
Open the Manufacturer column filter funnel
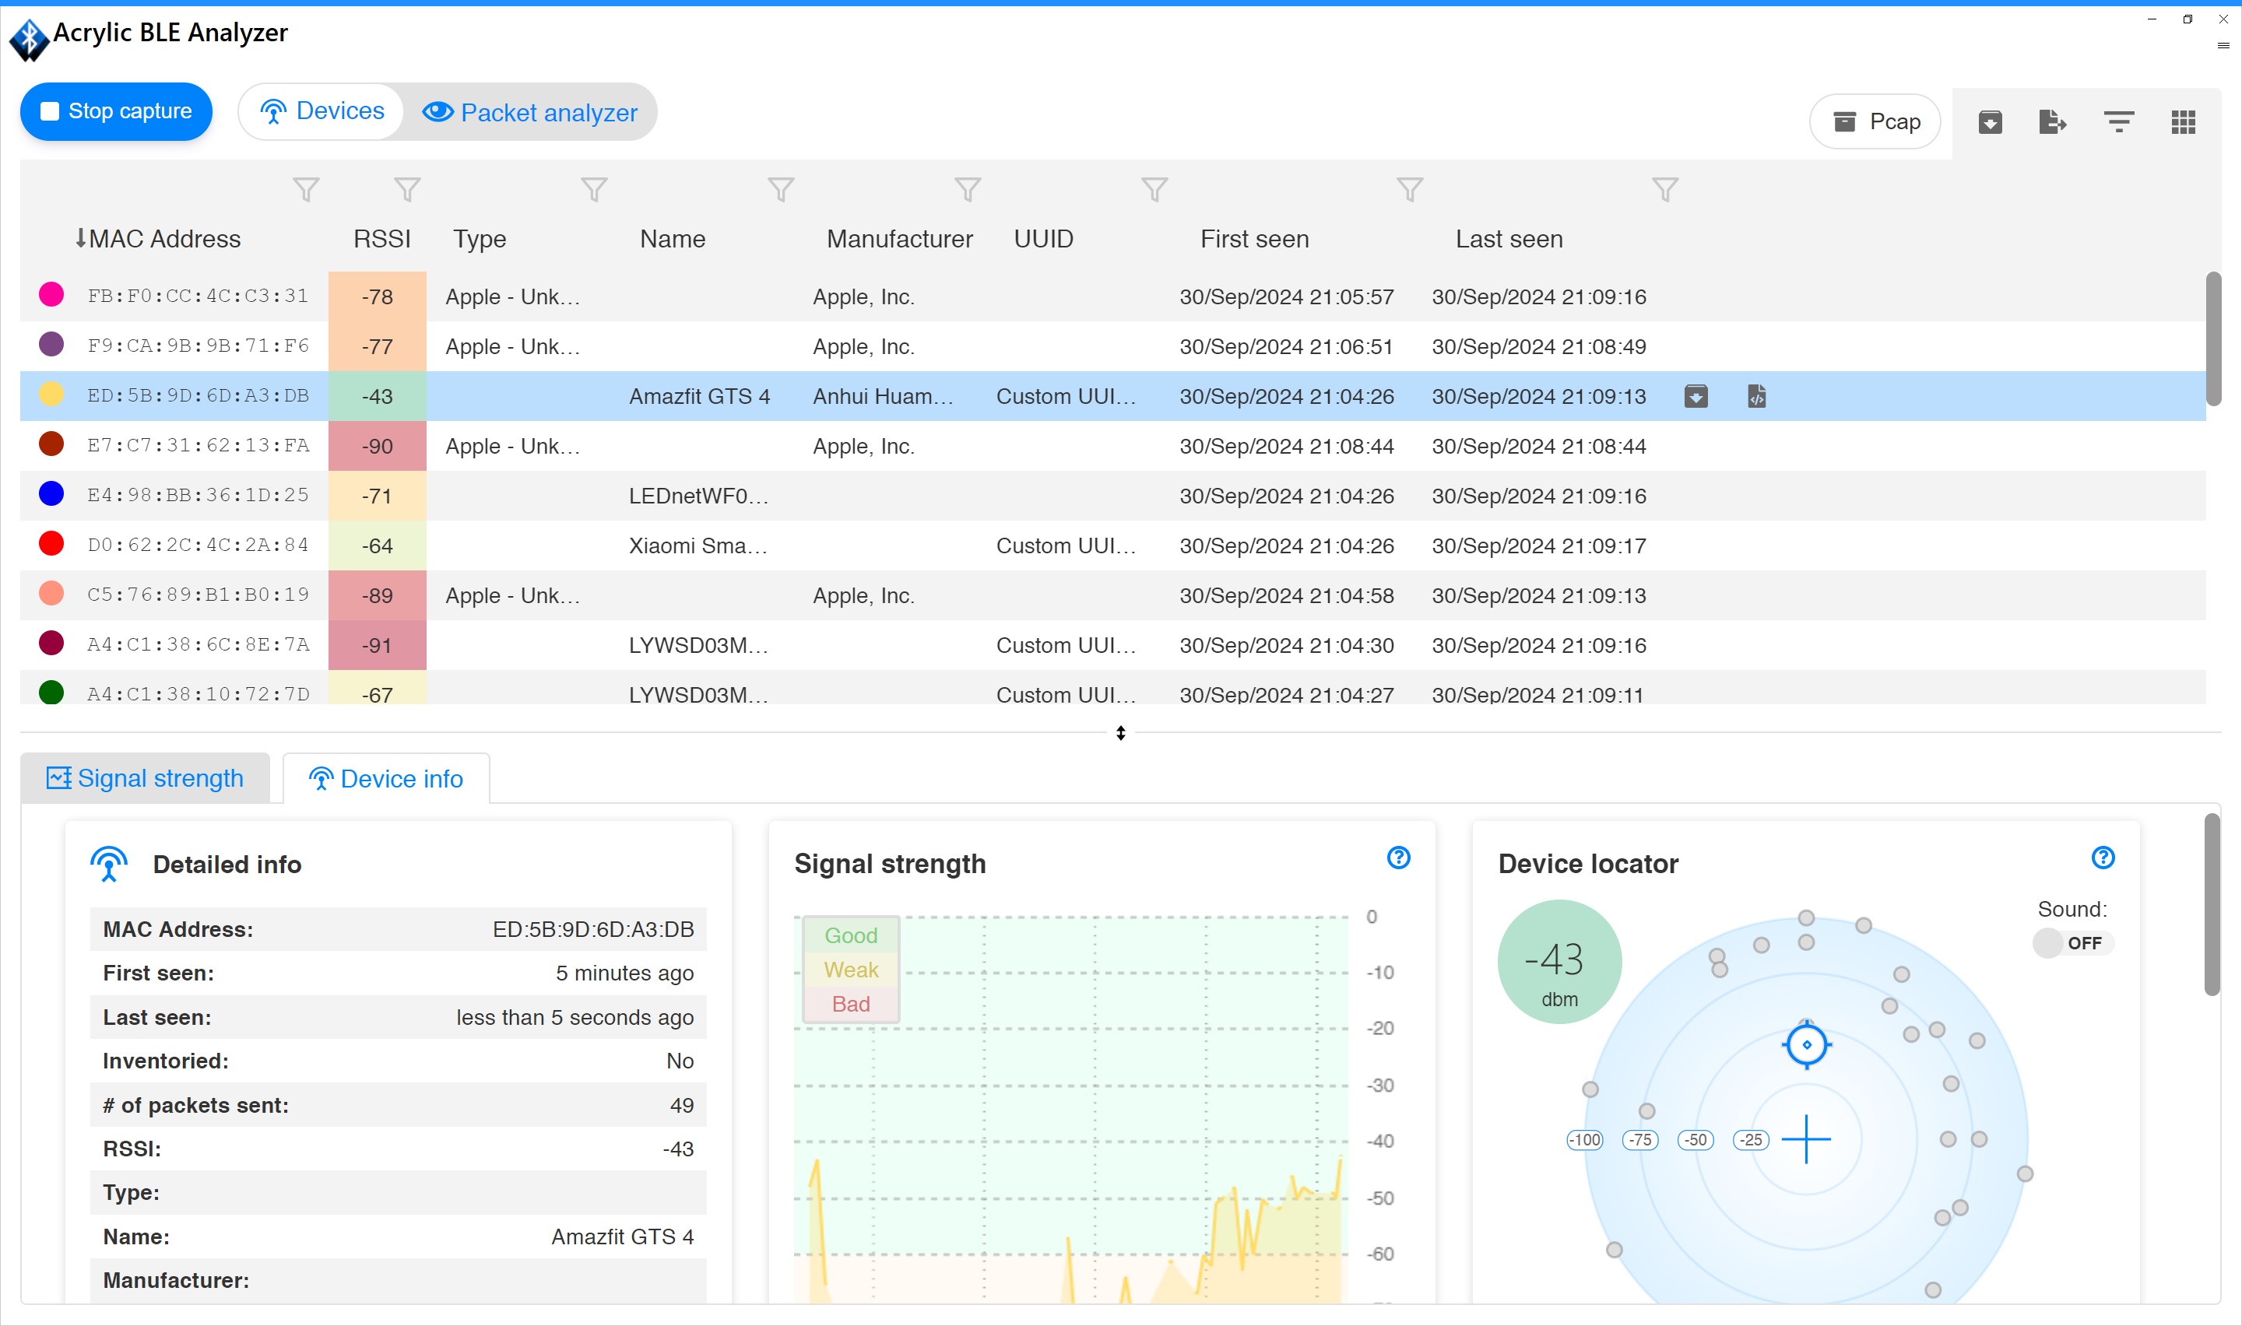(x=968, y=189)
